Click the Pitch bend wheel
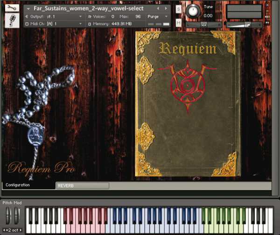This screenshot has height=235, width=280. click(8, 216)
